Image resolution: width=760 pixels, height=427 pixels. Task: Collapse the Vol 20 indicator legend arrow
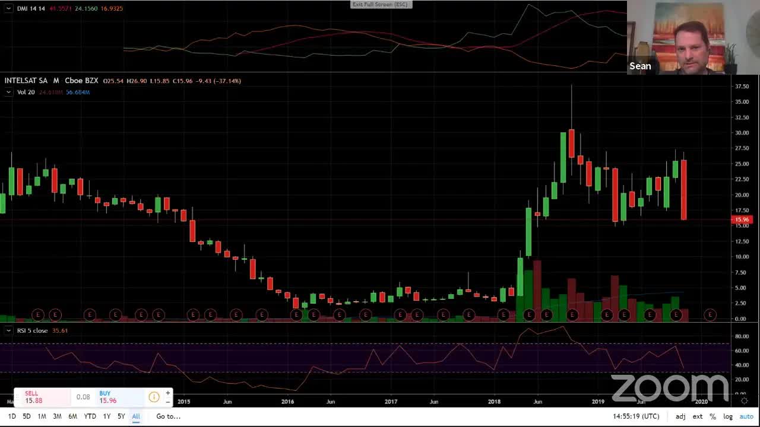tap(8, 92)
